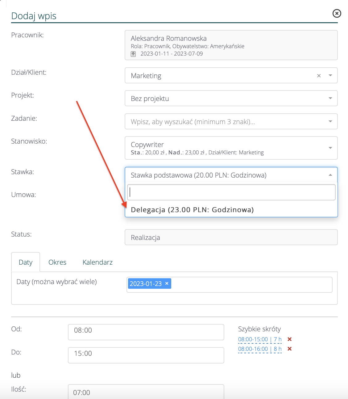The image size is (348, 399).
Task: Expand the Projekt dropdown
Action: 330,99
